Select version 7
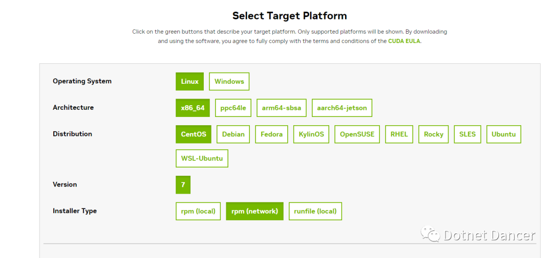The width and height of the screenshot is (553, 258). [183, 184]
